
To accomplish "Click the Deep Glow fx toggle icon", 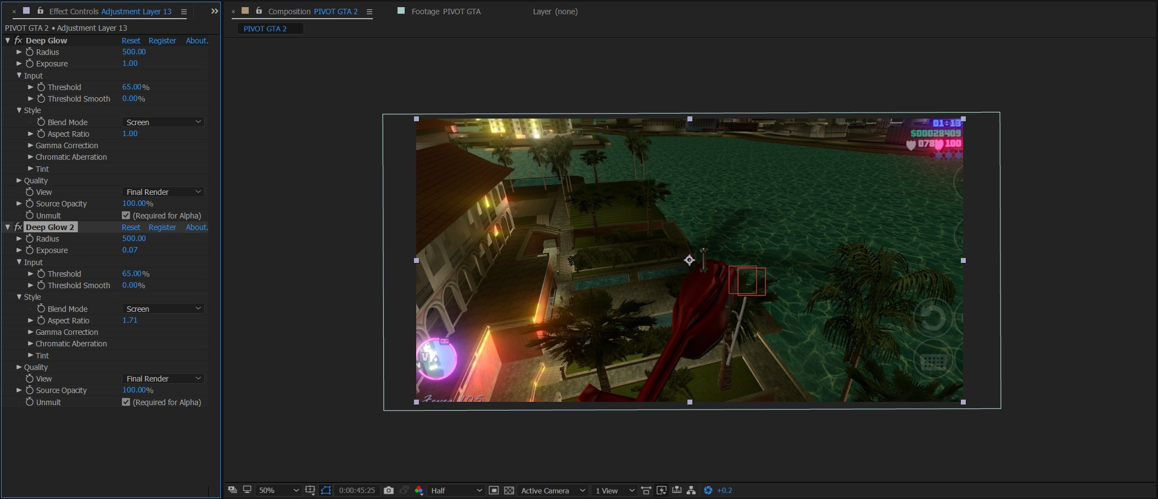I will pyautogui.click(x=18, y=41).
